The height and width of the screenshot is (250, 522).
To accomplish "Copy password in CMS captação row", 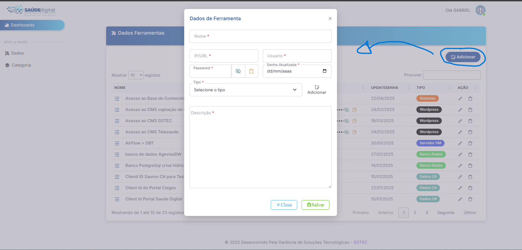I will coord(354,110).
